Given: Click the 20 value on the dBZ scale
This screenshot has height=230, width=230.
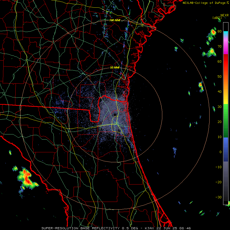Looking at the screenshot, I should pos(220,122).
